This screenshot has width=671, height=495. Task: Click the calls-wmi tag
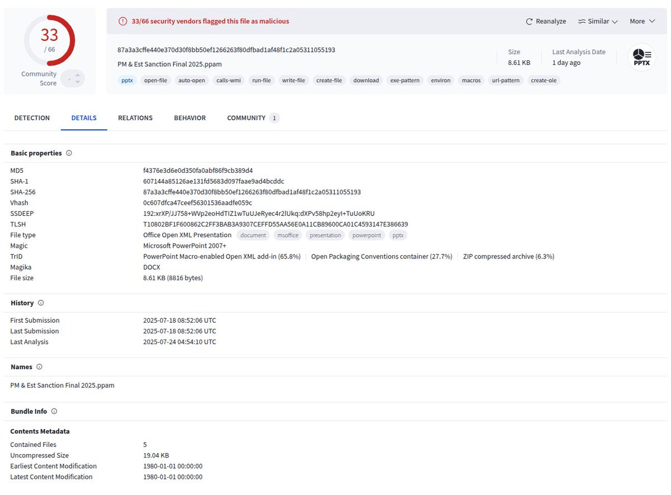229,81
